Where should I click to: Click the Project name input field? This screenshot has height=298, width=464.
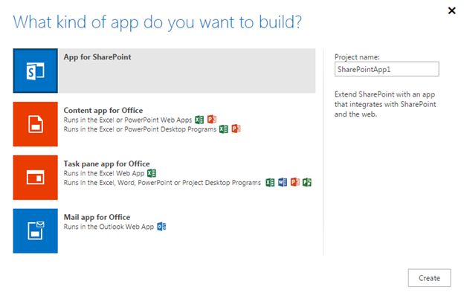[x=387, y=69]
